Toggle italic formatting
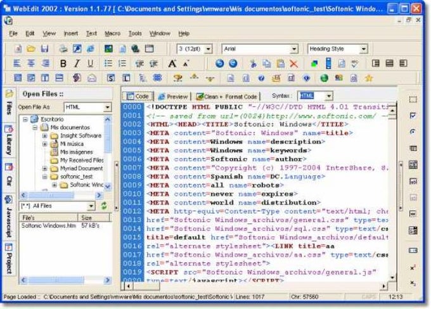431x309 pixels. (77, 63)
